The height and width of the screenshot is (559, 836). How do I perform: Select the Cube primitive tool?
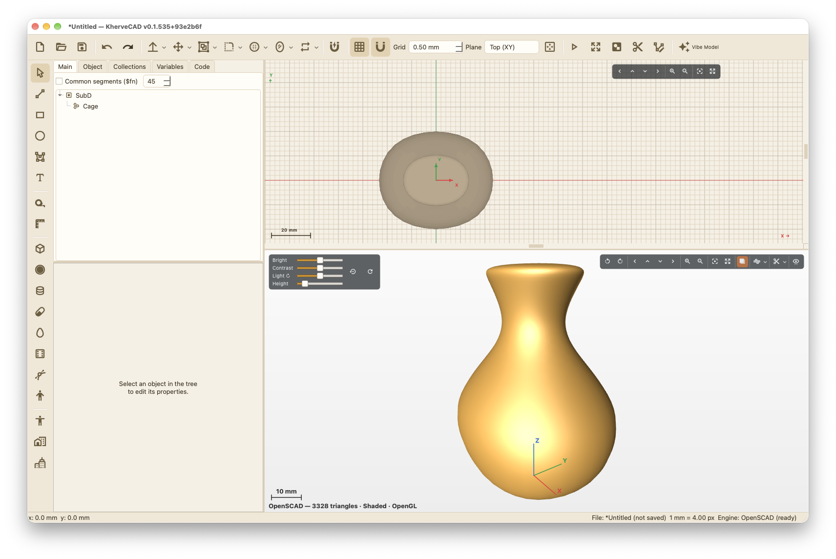[40, 249]
